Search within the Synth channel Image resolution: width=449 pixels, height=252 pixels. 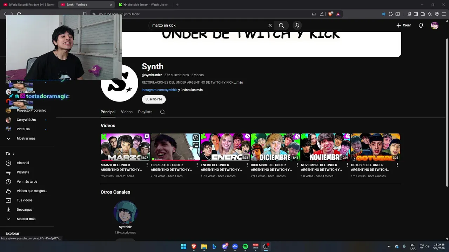pos(162,112)
